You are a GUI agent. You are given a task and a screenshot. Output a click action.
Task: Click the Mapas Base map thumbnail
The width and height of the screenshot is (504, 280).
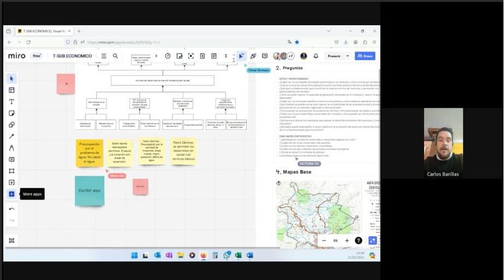[319, 214]
